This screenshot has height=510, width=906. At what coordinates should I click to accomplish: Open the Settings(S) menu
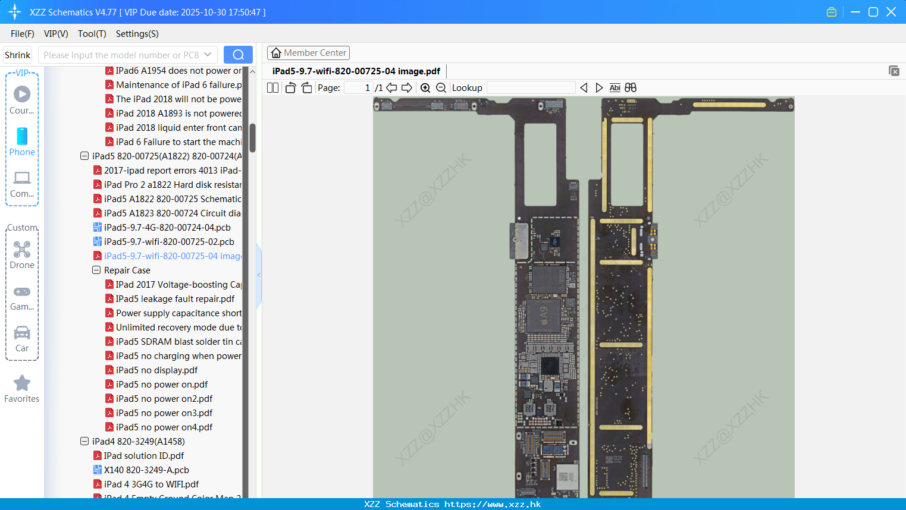pos(137,33)
